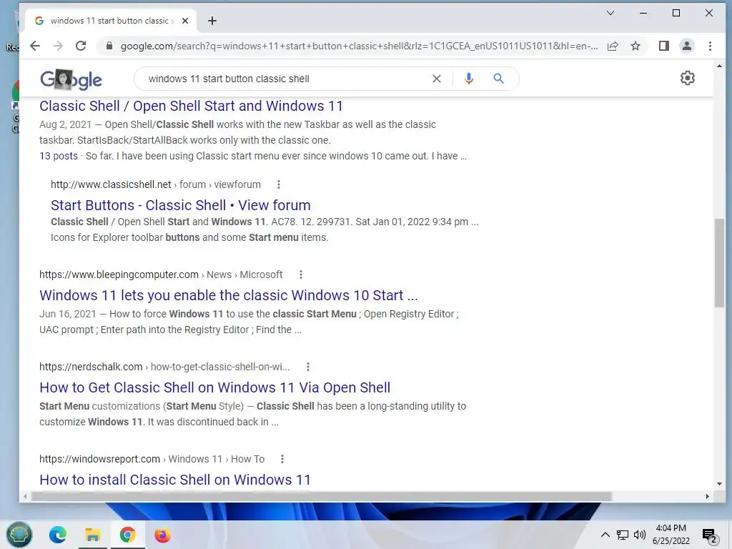Share this page via the address bar icon
This screenshot has width=732, height=549.
(613, 46)
